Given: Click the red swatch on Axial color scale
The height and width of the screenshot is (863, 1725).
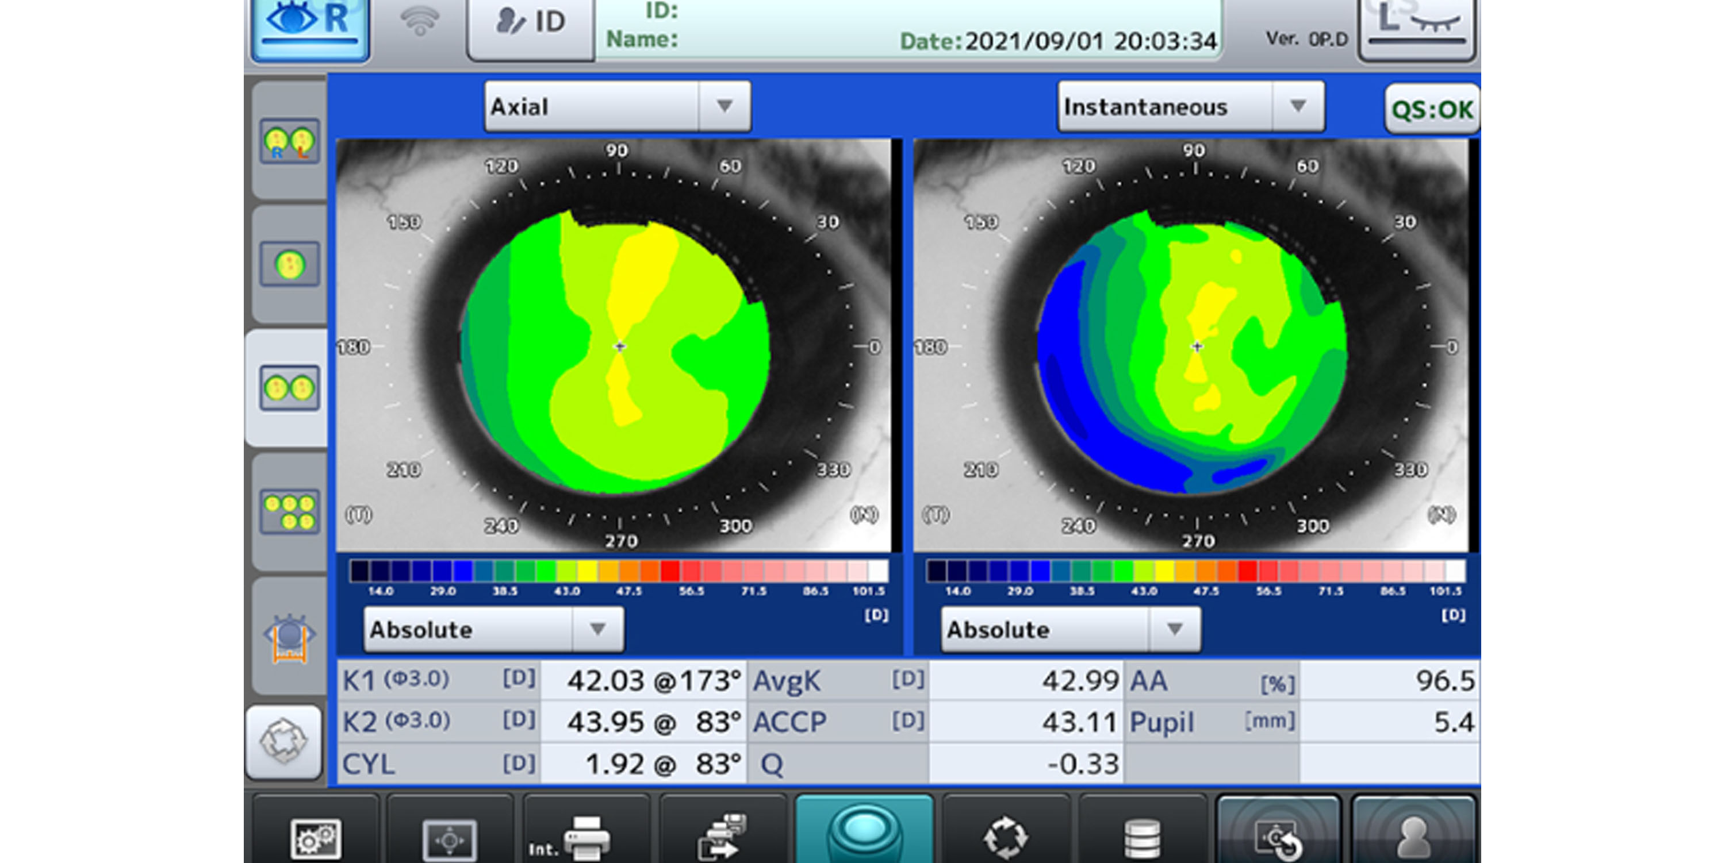Looking at the screenshot, I should click(670, 571).
